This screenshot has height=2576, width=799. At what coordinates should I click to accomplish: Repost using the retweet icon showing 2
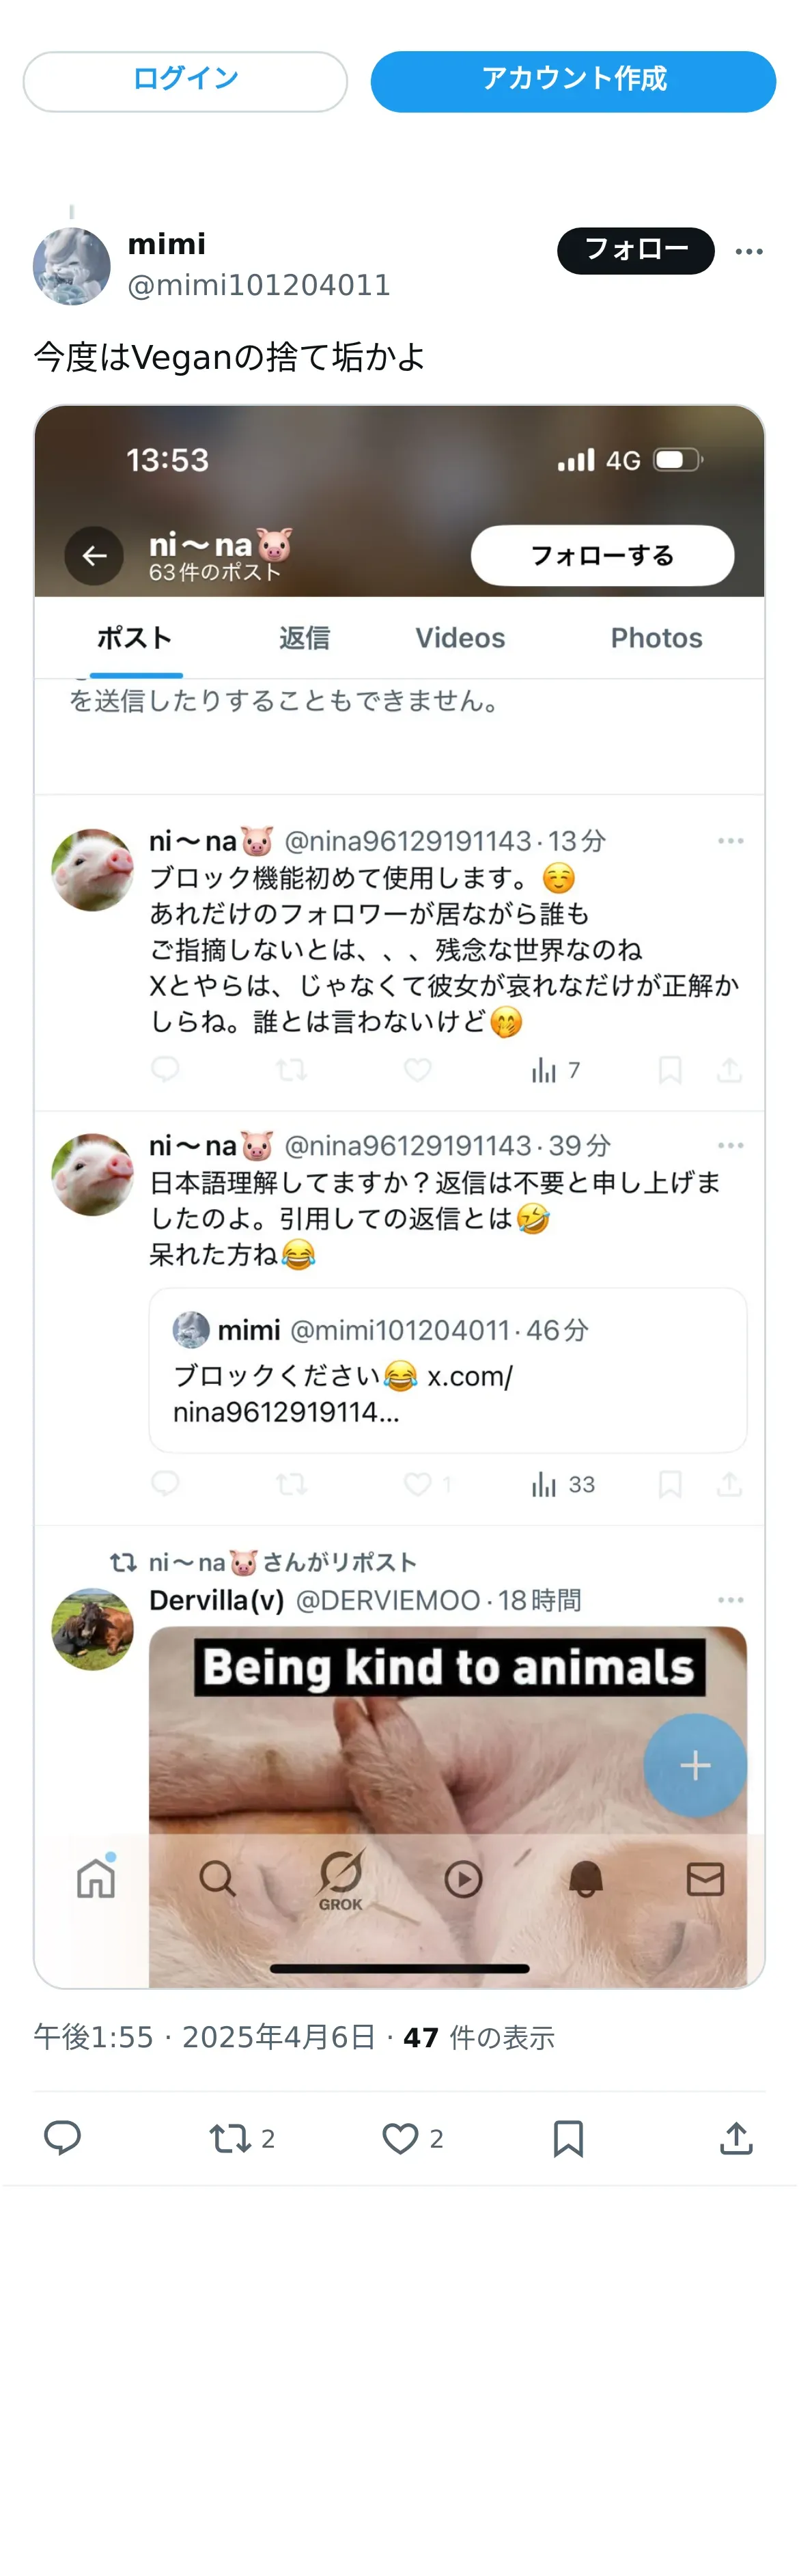(241, 2138)
